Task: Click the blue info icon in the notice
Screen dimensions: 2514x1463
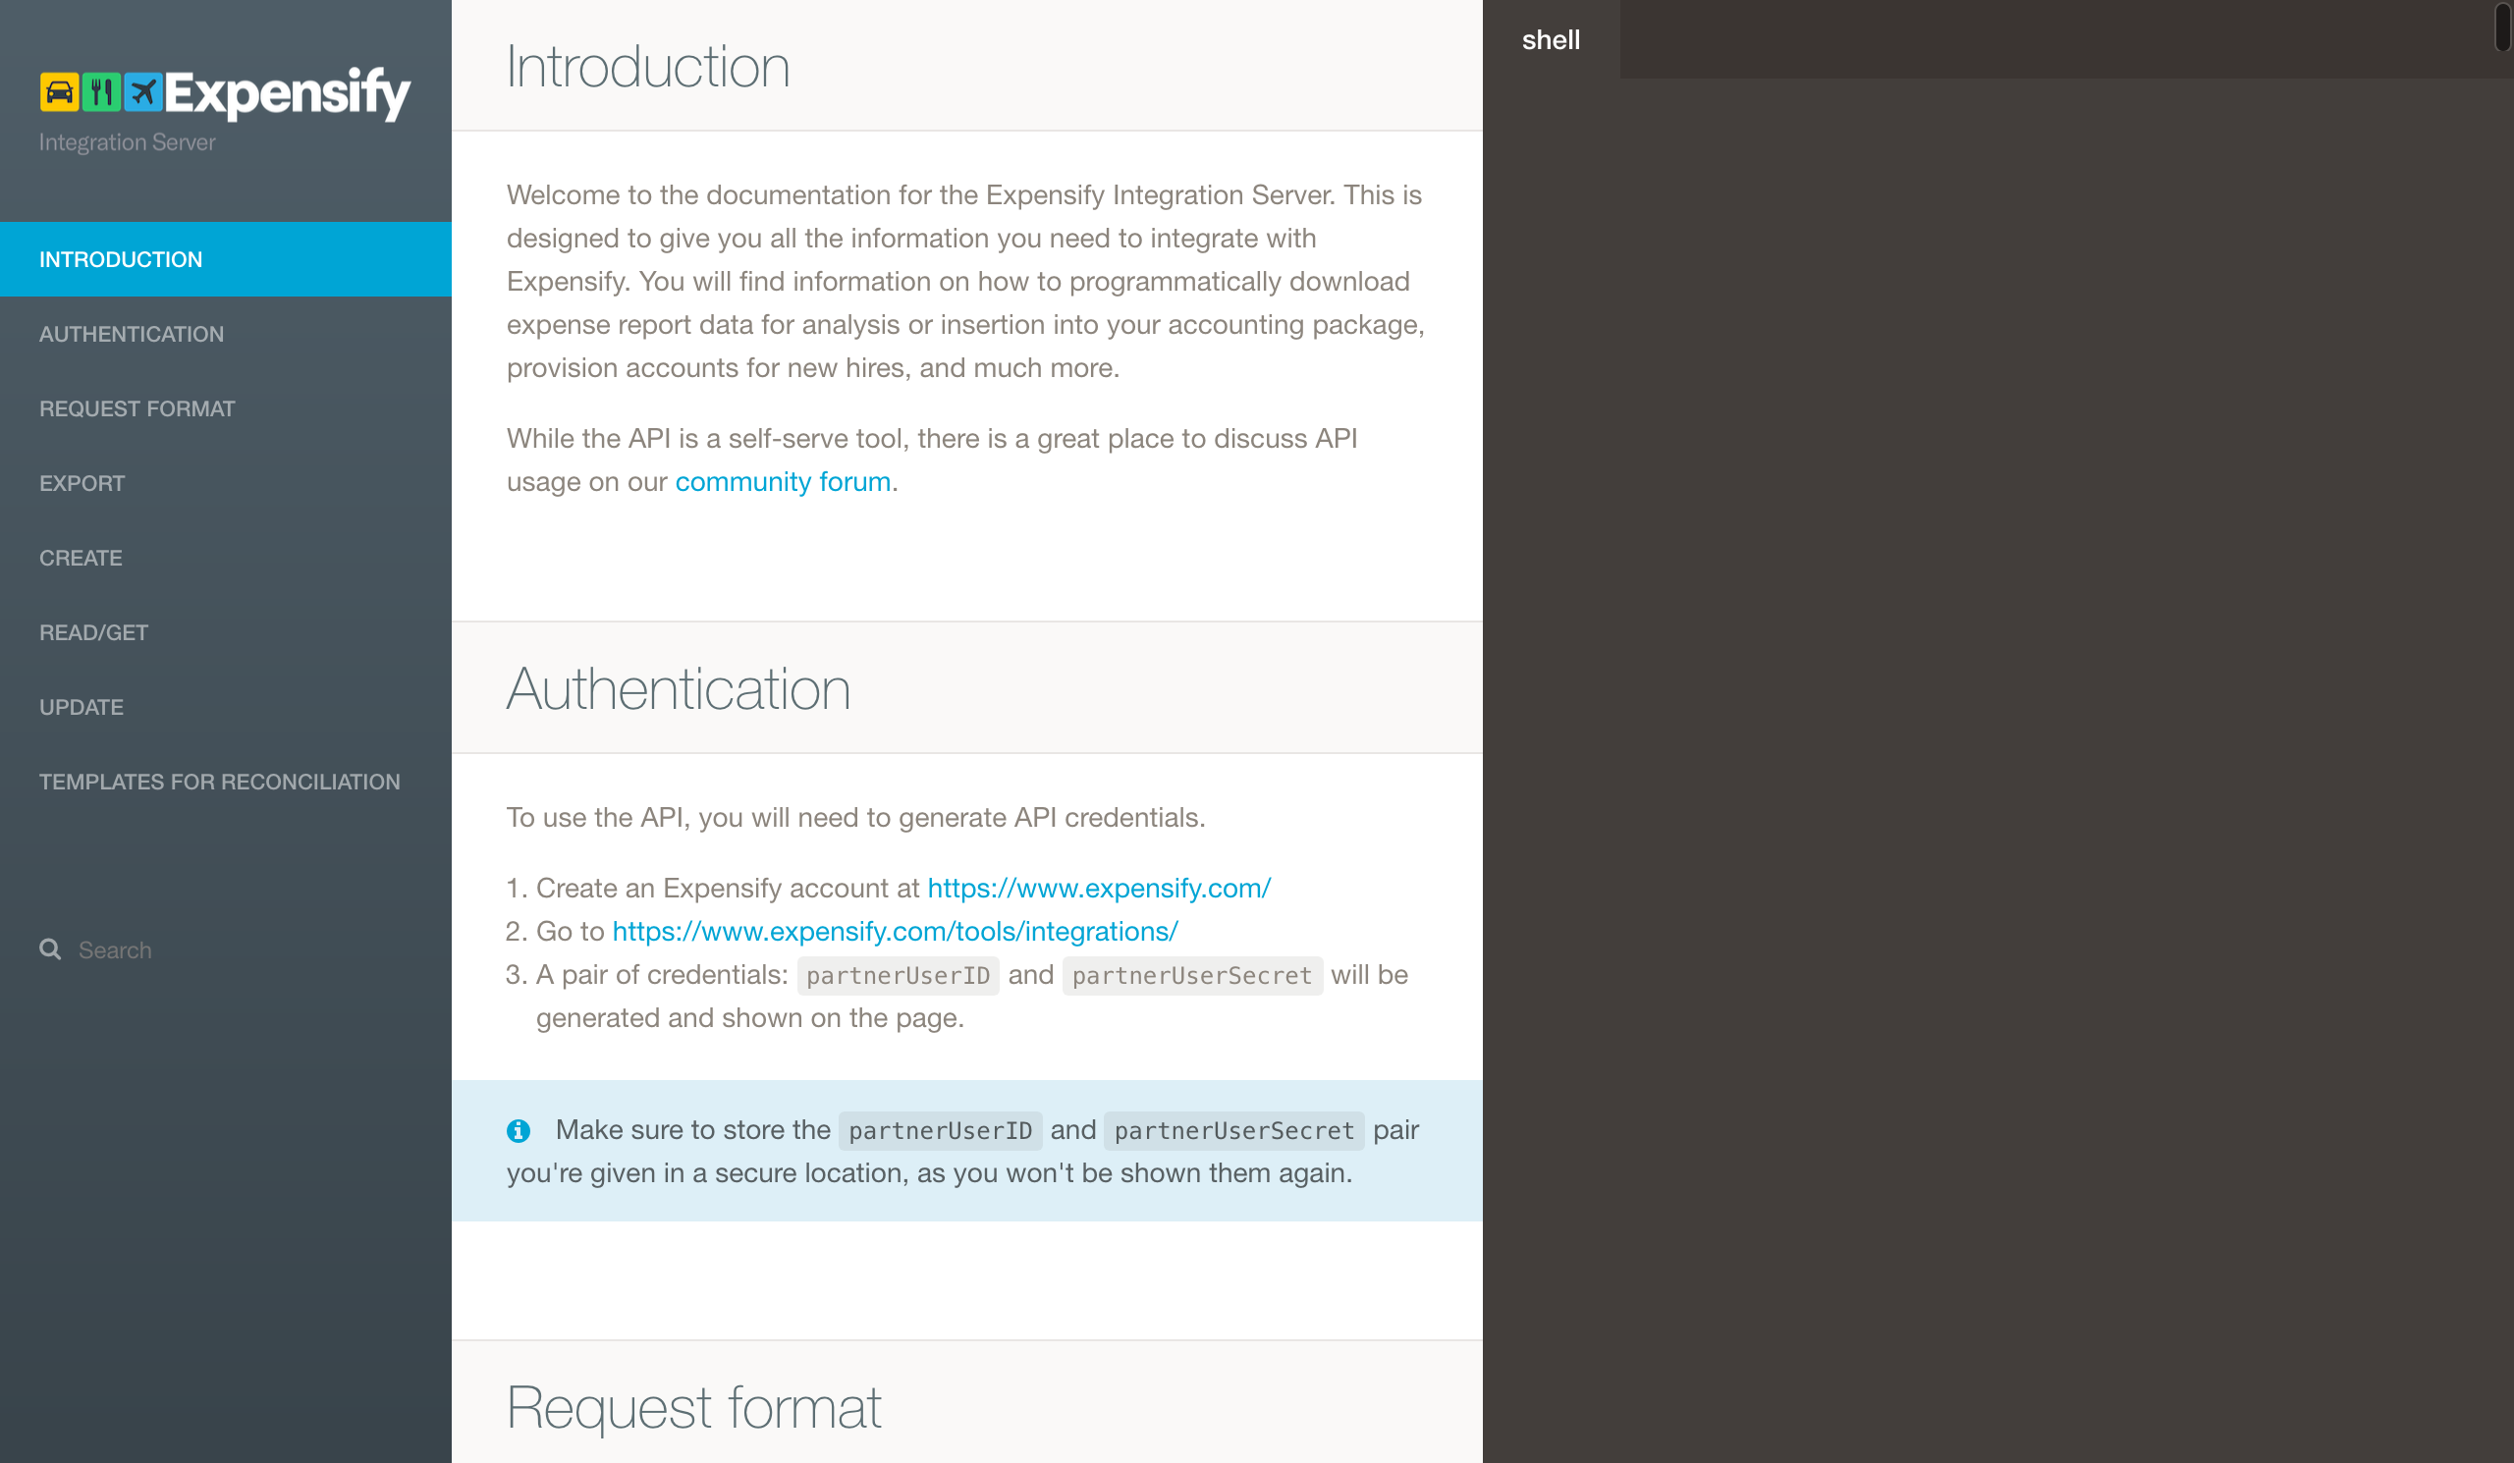Action: (x=518, y=1130)
